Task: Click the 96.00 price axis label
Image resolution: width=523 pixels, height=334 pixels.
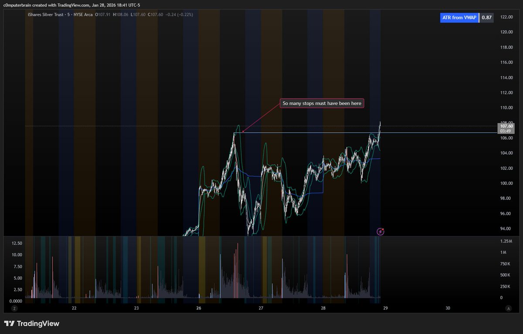Action: [506, 213]
